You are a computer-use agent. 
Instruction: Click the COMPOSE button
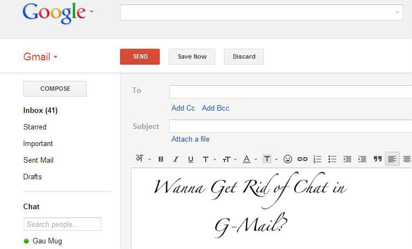pos(55,89)
